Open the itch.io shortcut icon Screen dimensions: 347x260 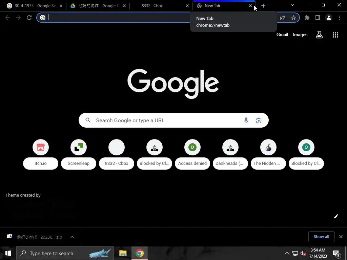click(41, 147)
